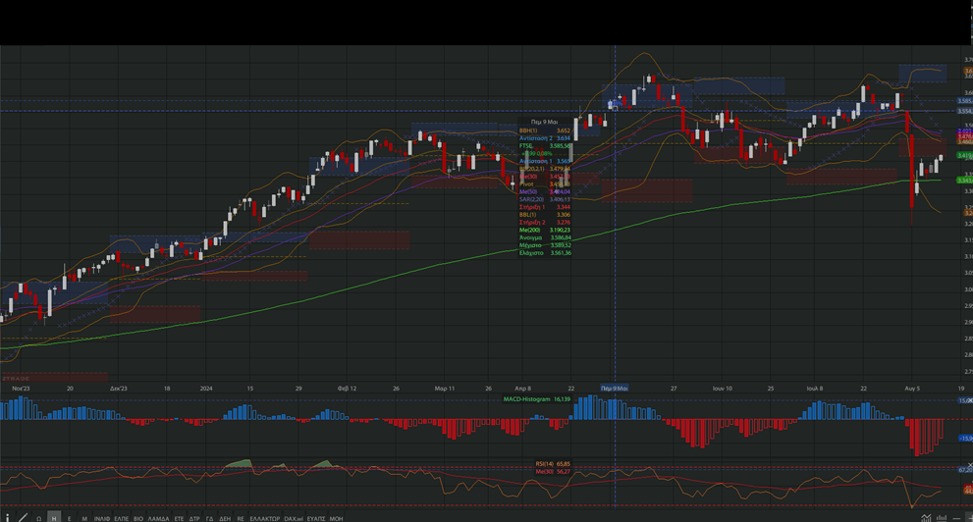
Task: Click the Ιουν 10 date axis label
Action: [723, 389]
